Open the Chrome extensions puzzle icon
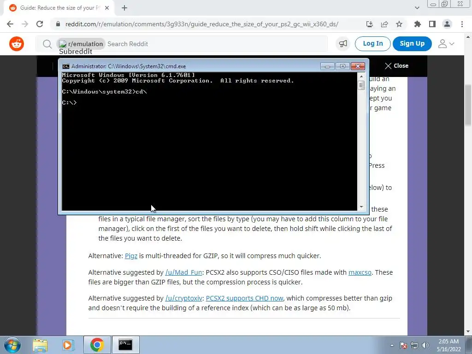 click(x=418, y=24)
